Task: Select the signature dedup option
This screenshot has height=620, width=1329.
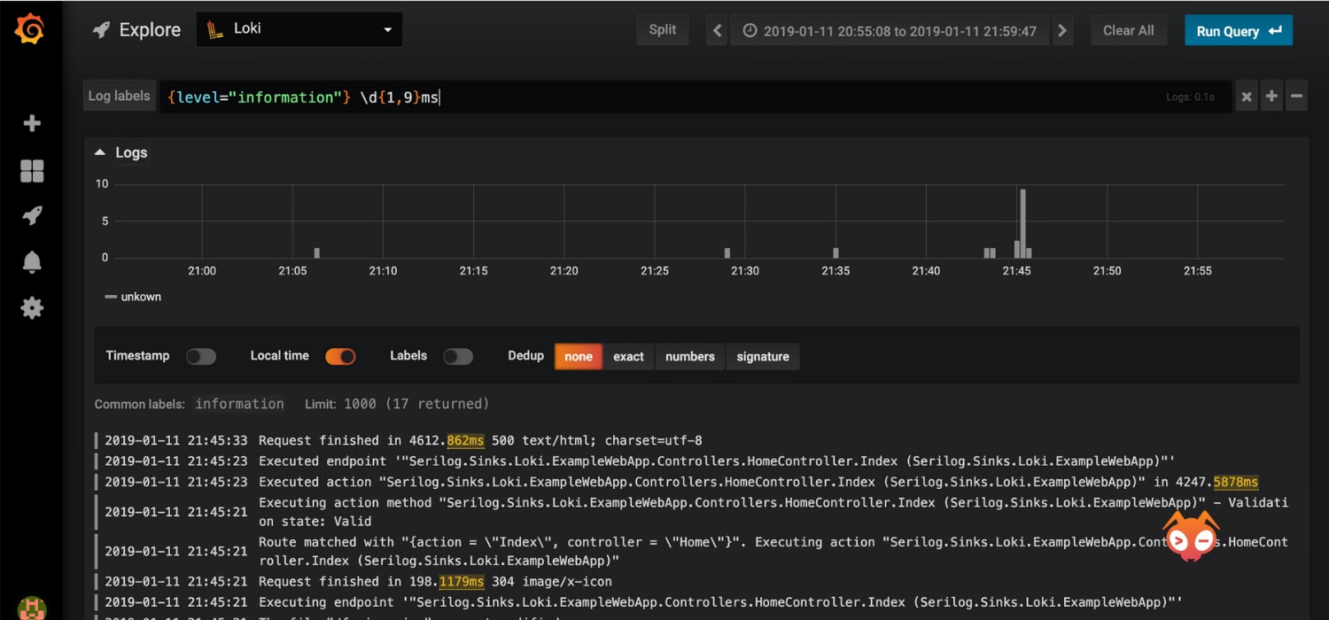Action: [x=763, y=356]
